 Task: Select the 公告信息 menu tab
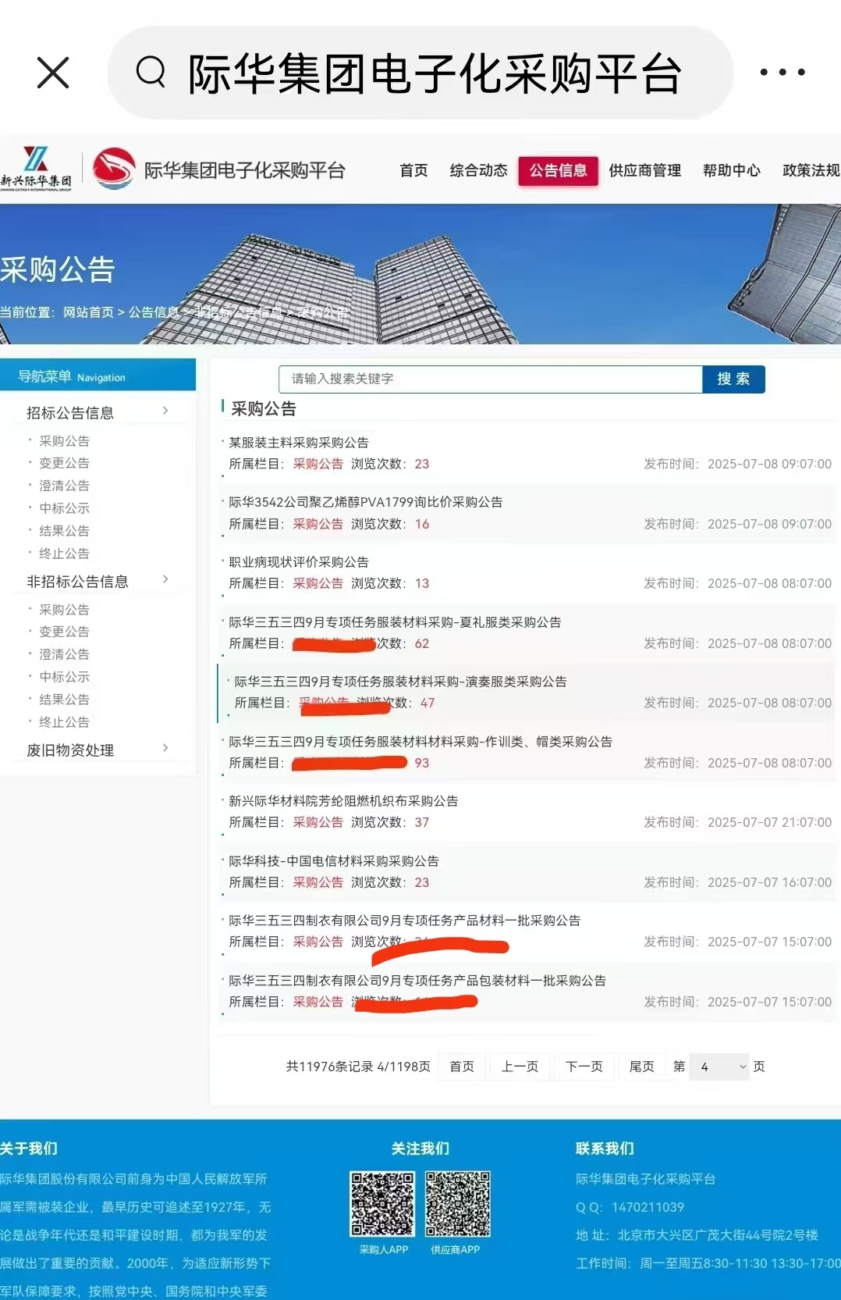(558, 170)
